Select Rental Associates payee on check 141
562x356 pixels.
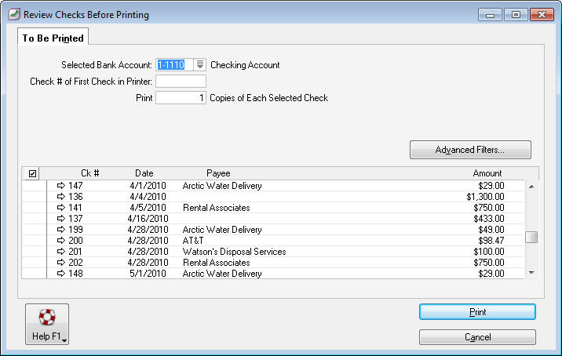[x=216, y=208]
